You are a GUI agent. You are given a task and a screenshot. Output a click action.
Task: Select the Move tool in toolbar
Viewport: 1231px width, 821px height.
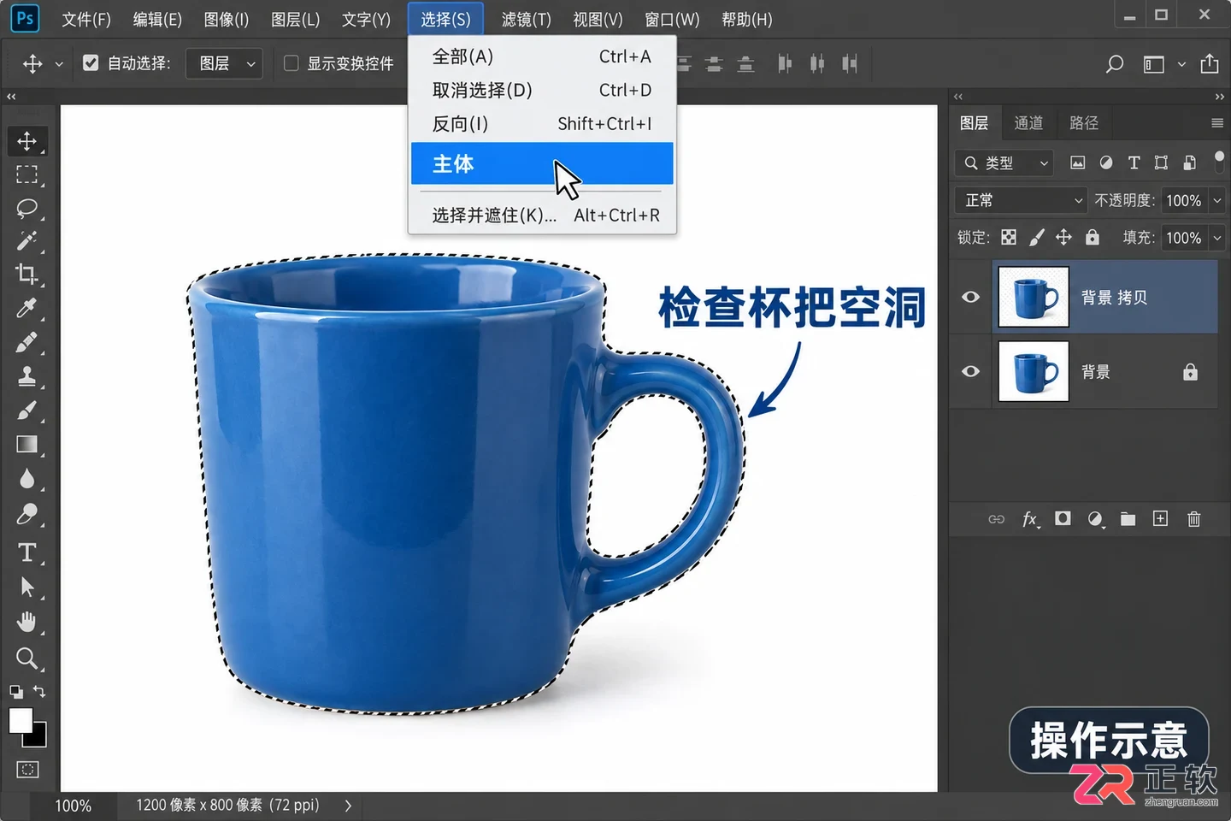(x=27, y=141)
